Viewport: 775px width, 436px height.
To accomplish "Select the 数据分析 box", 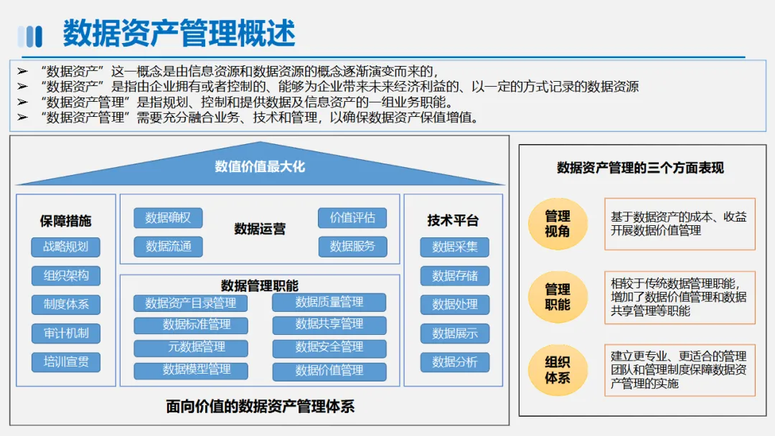I will tap(455, 362).
